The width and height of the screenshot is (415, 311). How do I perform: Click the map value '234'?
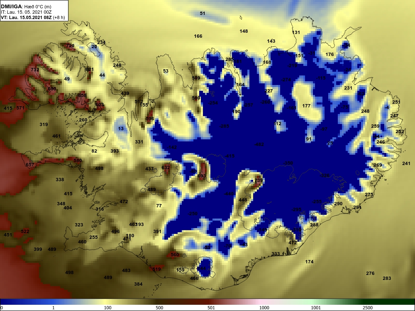[x=101, y=42]
